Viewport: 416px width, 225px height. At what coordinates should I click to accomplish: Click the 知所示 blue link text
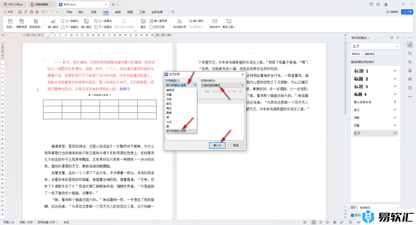pos(125,89)
